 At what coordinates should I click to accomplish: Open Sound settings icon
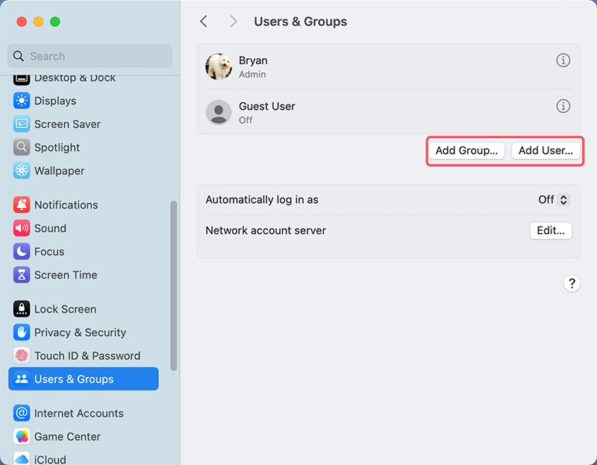(22, 228)
